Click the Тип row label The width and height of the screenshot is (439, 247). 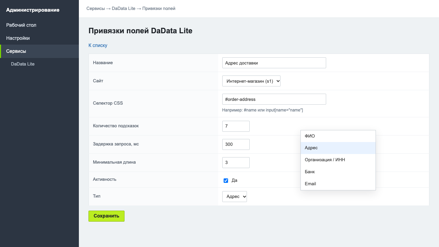97,196
